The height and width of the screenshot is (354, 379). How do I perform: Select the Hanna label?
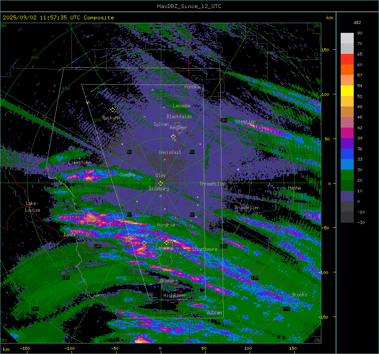(x=294, y=188)
